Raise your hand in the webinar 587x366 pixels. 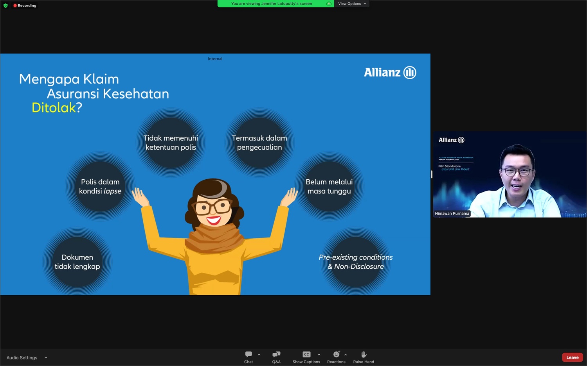[x=364, y=357]
